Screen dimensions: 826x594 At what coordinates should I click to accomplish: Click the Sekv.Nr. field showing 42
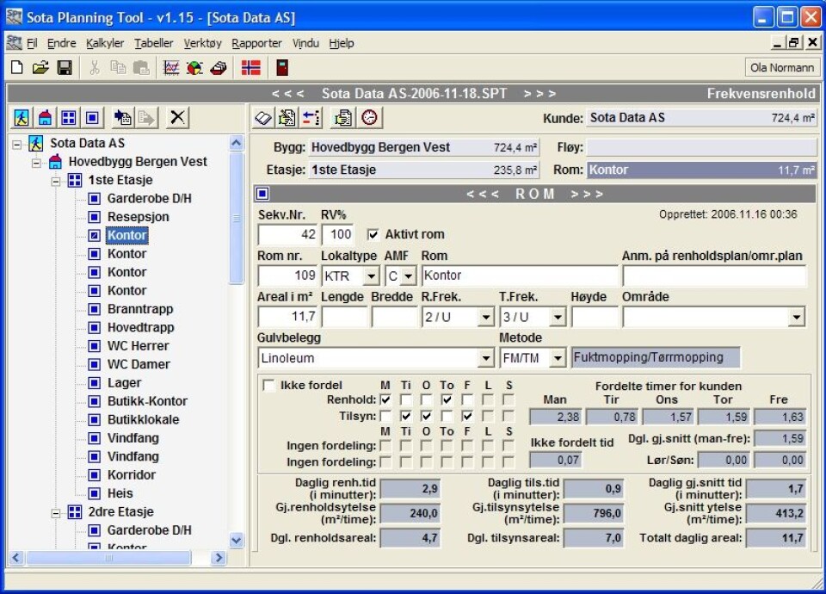pos(287,234)
